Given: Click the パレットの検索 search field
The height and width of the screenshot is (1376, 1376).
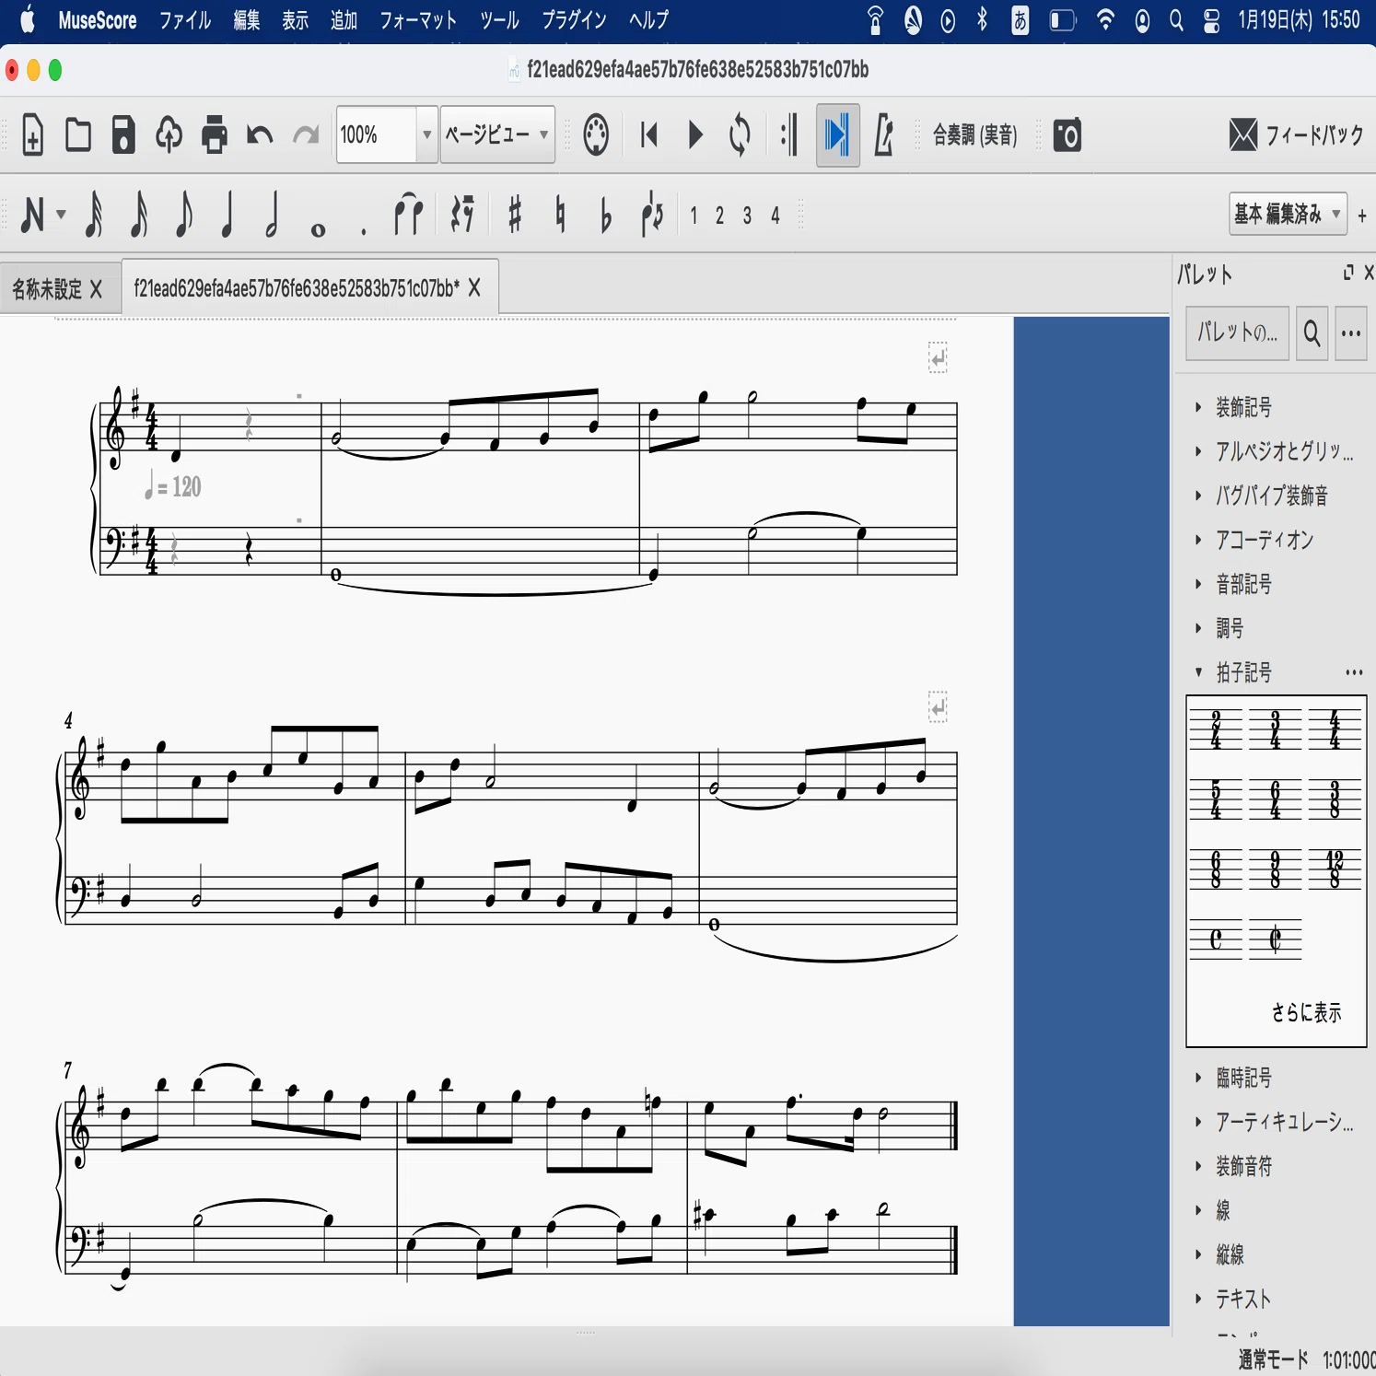Looking at the screenshot, I should 1237,333.
